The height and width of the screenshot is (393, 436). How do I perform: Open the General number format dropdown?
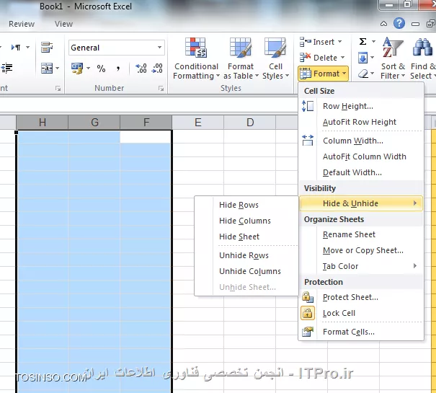pos(159,48)
